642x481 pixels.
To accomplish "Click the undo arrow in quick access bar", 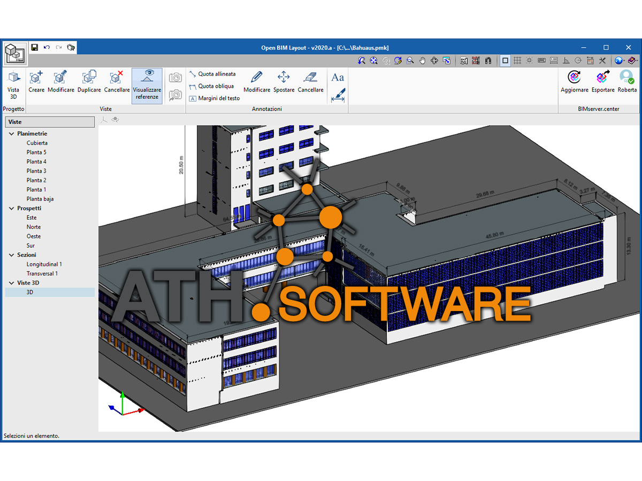I will [x=47, y=48].
